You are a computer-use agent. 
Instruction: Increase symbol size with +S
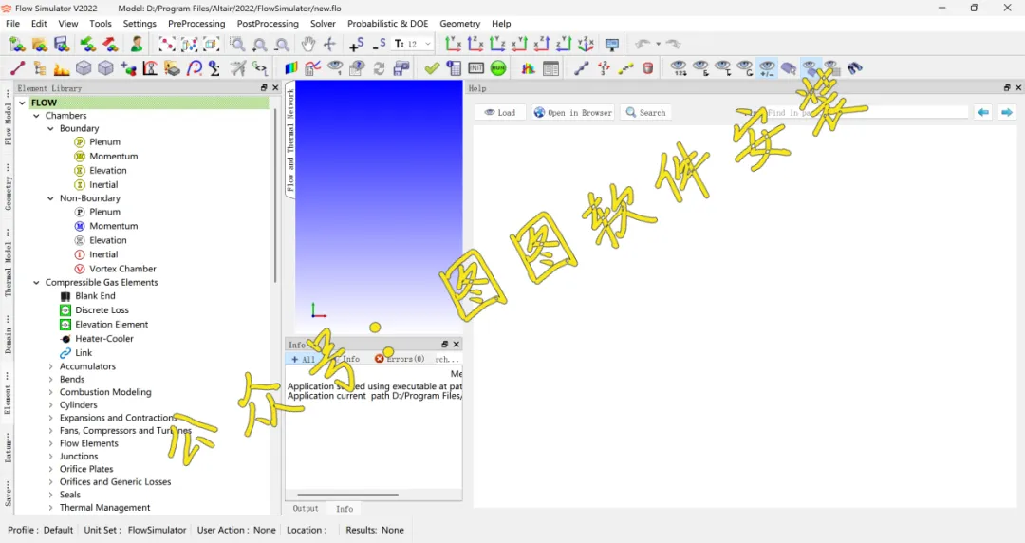(x=356, y=45)
